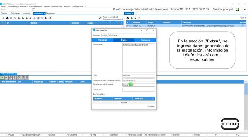Click the Comentario text area
Viewport: 248px width, 139px height.
pyautogui.click(x=139, y=58)
